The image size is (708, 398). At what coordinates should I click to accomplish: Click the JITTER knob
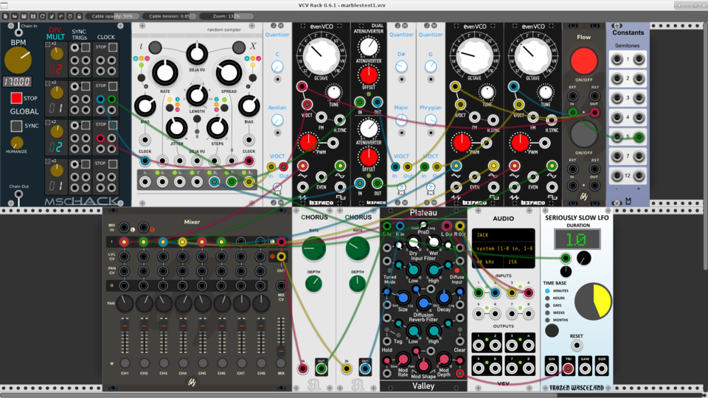click(x=176, y=128)
